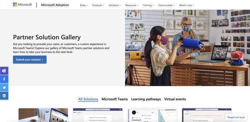The height and width of the screenshot is (122, 250).
Task: Switch to Learning pathways tab
Action: (x=146, y=99)
